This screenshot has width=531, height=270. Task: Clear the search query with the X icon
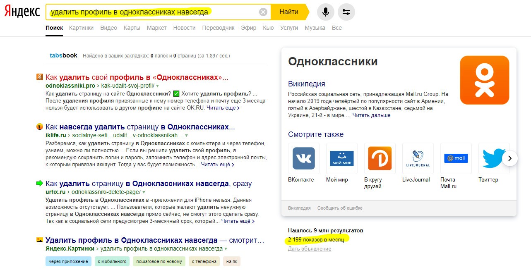tap(262, 12)
